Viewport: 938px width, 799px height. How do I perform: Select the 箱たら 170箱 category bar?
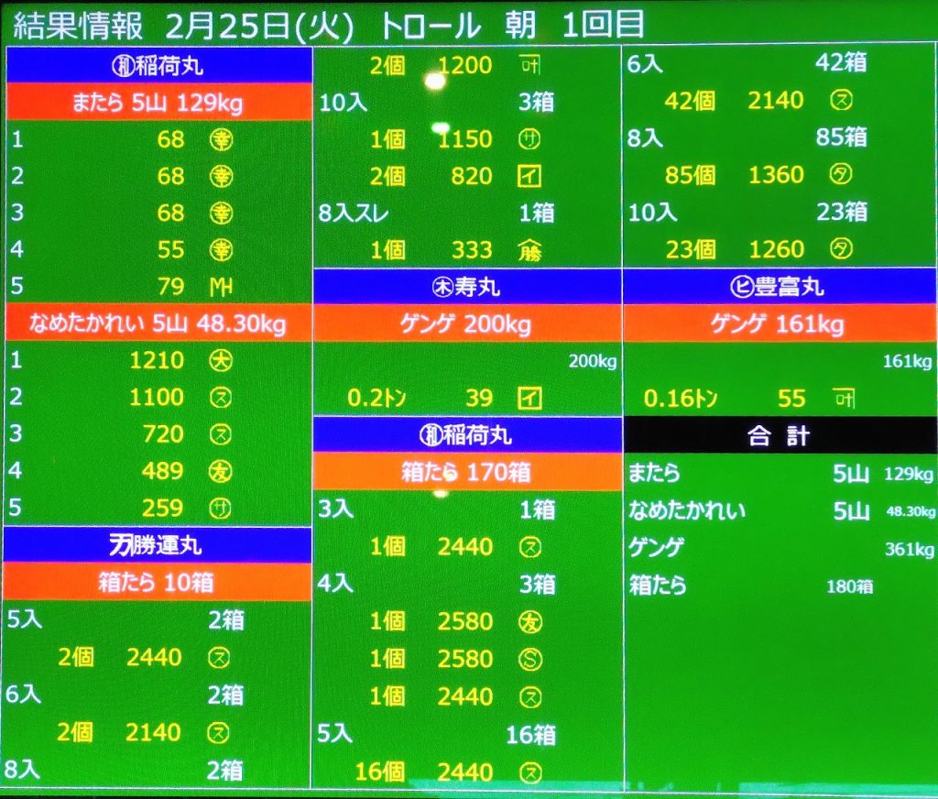point(467,473)
